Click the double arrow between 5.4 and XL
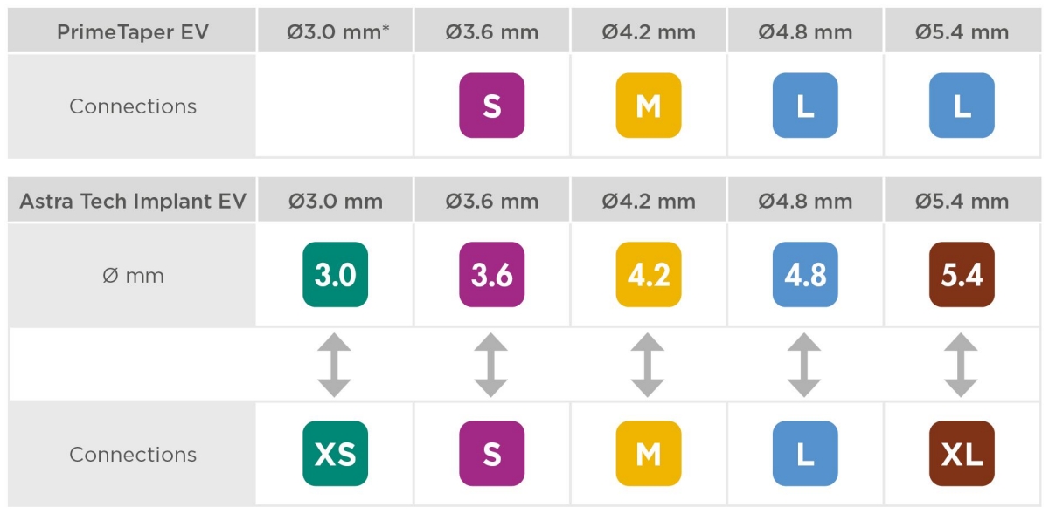Viewport: 1049px width, 514px height. click(962, 365)
